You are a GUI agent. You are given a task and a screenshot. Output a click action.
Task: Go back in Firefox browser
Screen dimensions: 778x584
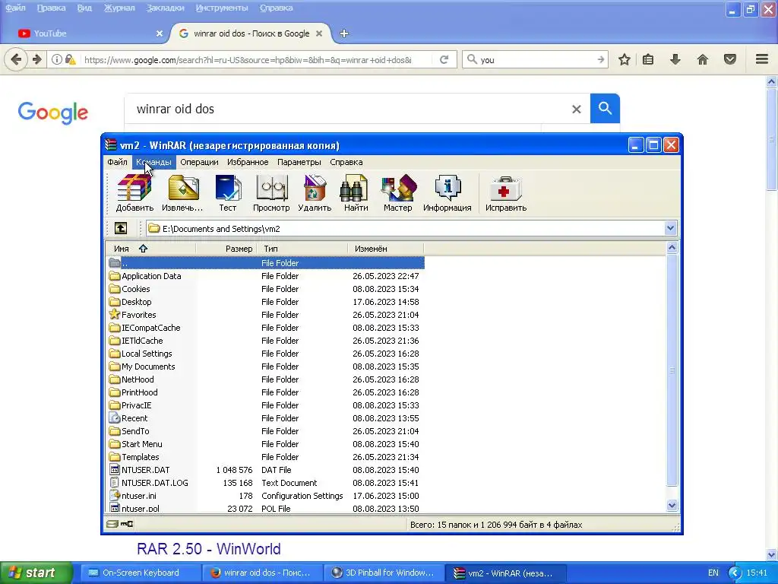point(16,59)
